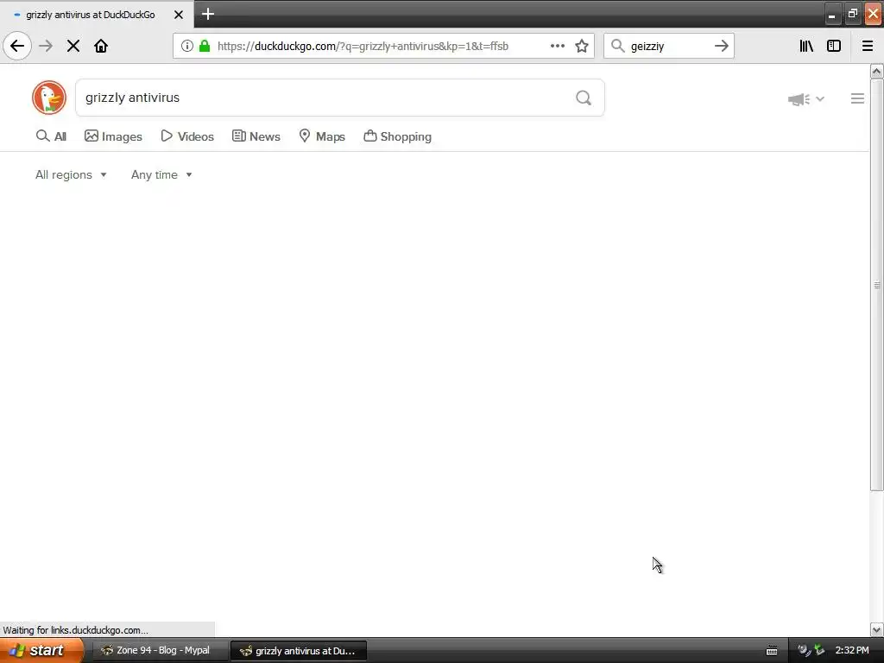This screenshot has height=663, width=884.
Task: Click the first system tray network icon
Action: pos(805,651)
